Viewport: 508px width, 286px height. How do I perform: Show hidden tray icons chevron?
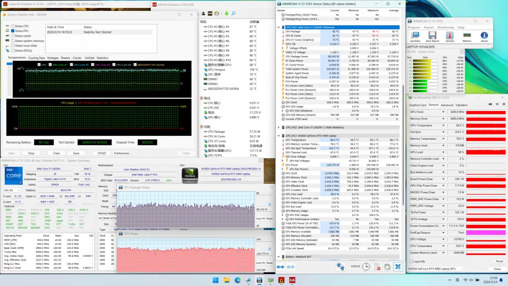449,280
